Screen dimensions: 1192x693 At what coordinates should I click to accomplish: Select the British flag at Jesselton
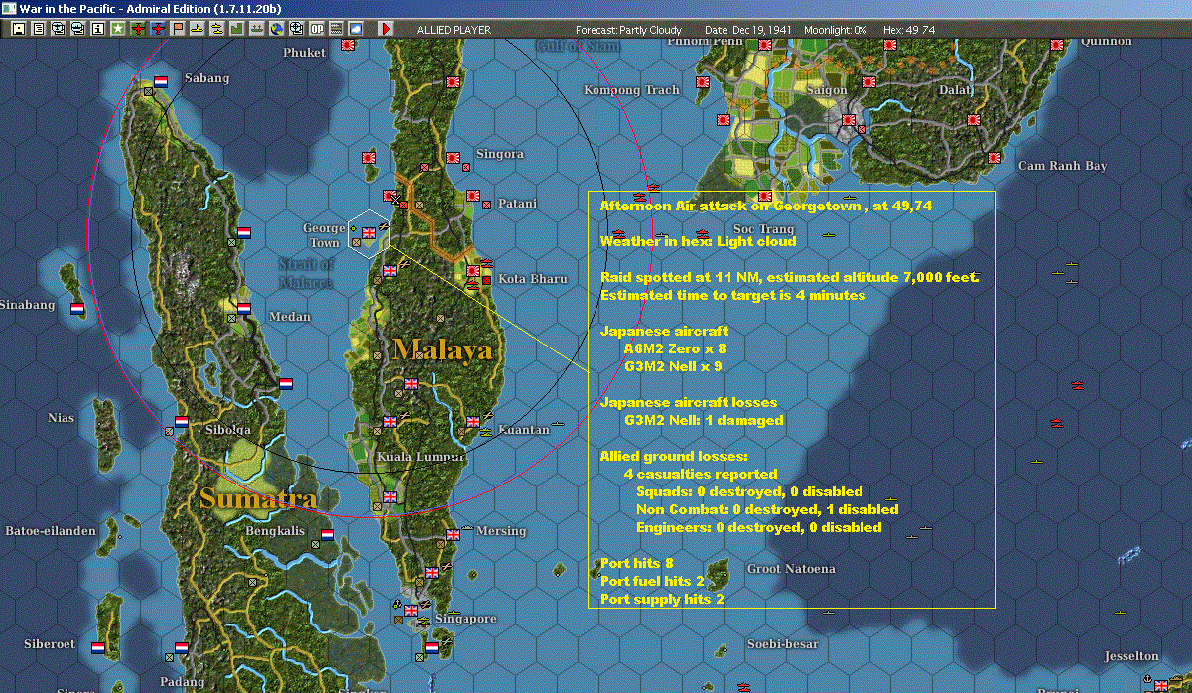click(1160, 684)
